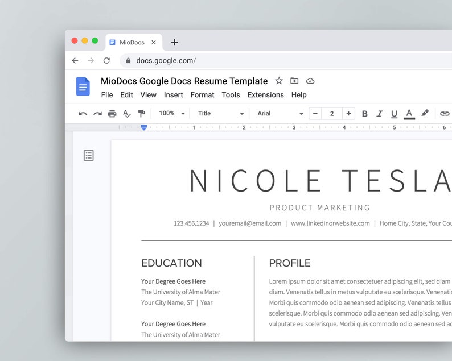This screenshot has width=452, height=361.
Task: Open the Title paragraph style dropdown
Action: pos(221,114)
